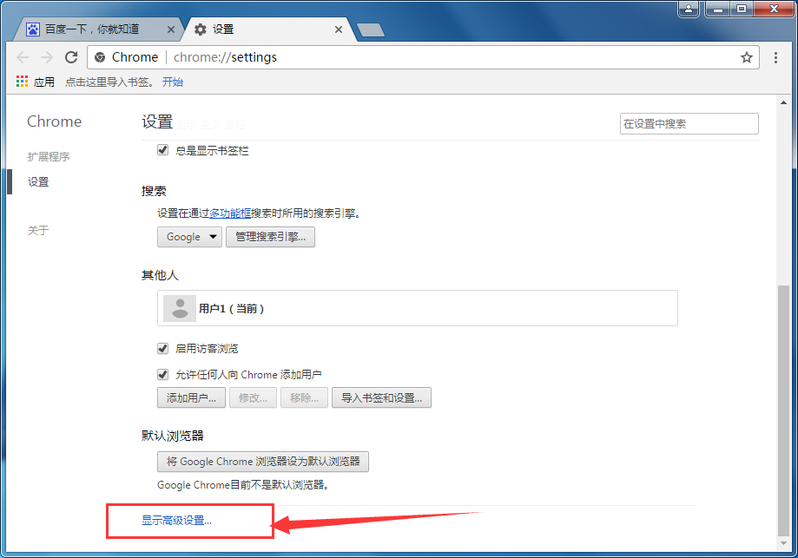Bookmark this page with the star icon

pos(746,57)
